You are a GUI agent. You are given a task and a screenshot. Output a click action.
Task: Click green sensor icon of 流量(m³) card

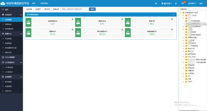click(28, 32)
